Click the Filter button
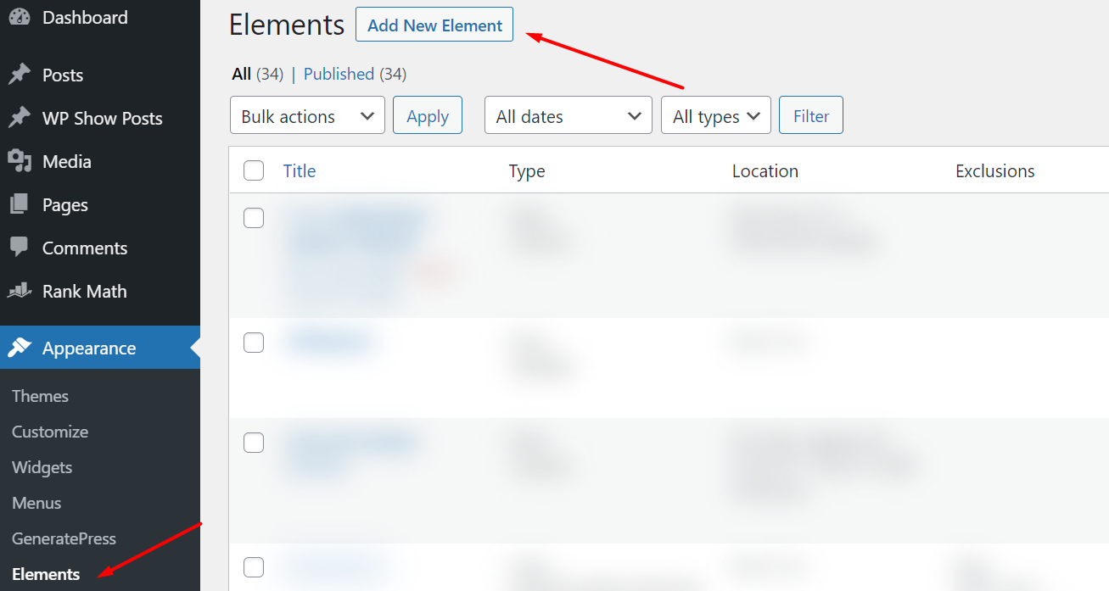This screenshot has height=591, width=1109. (811, 115)
